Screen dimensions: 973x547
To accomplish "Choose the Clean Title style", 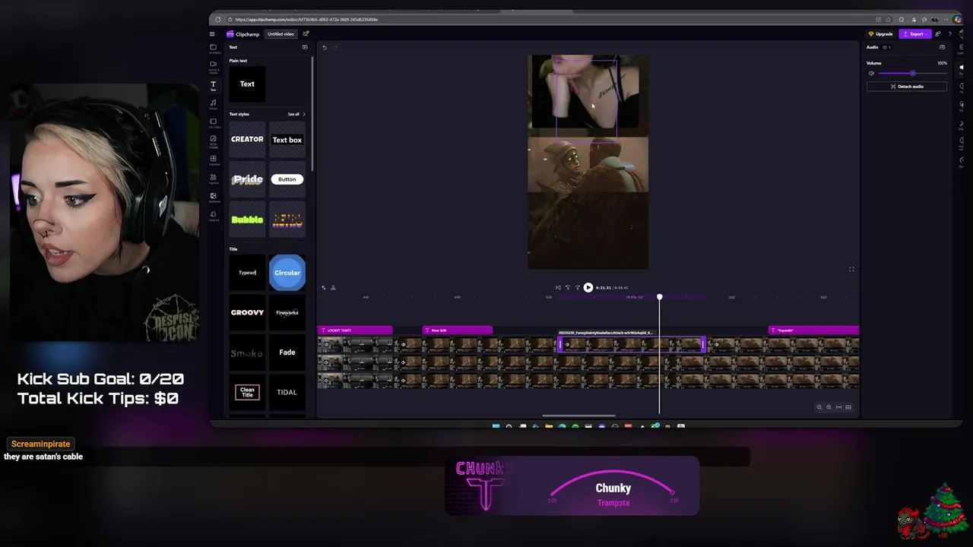I will (x=247, y=392).
